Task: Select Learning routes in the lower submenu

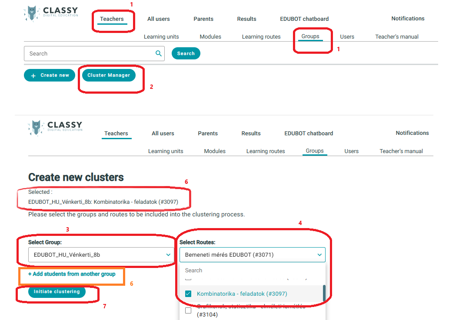Action: (x=266, y=151)
